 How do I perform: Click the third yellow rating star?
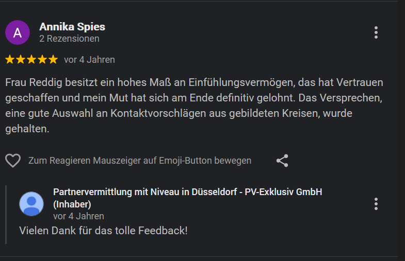31,60
